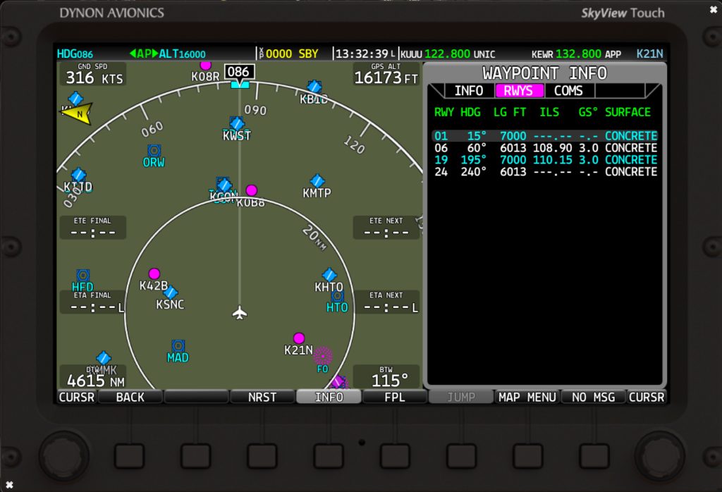Click the K21N magenta waypoint

click(299, 338)
